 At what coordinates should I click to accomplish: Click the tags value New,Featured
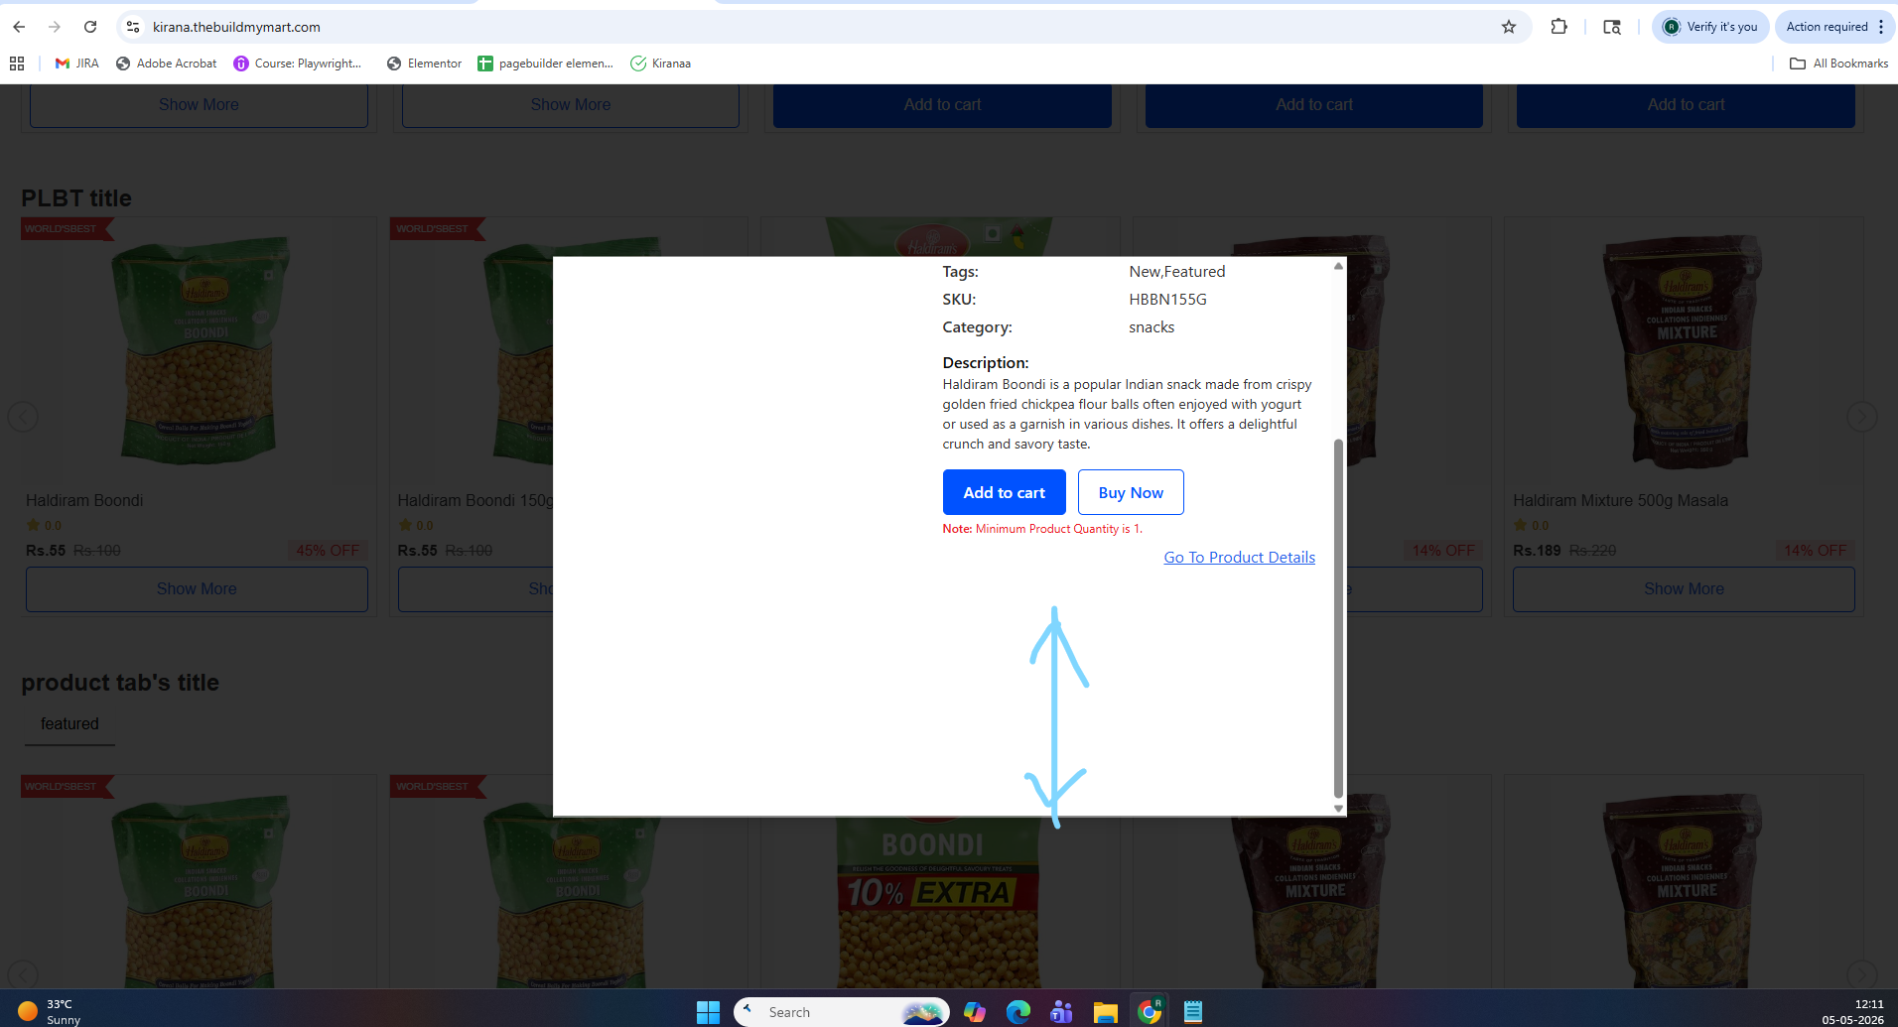pos(1176,272)
